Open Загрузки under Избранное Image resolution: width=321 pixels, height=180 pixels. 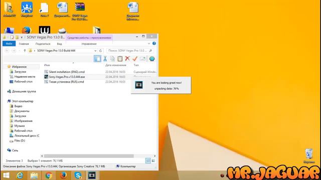point(20,71)
